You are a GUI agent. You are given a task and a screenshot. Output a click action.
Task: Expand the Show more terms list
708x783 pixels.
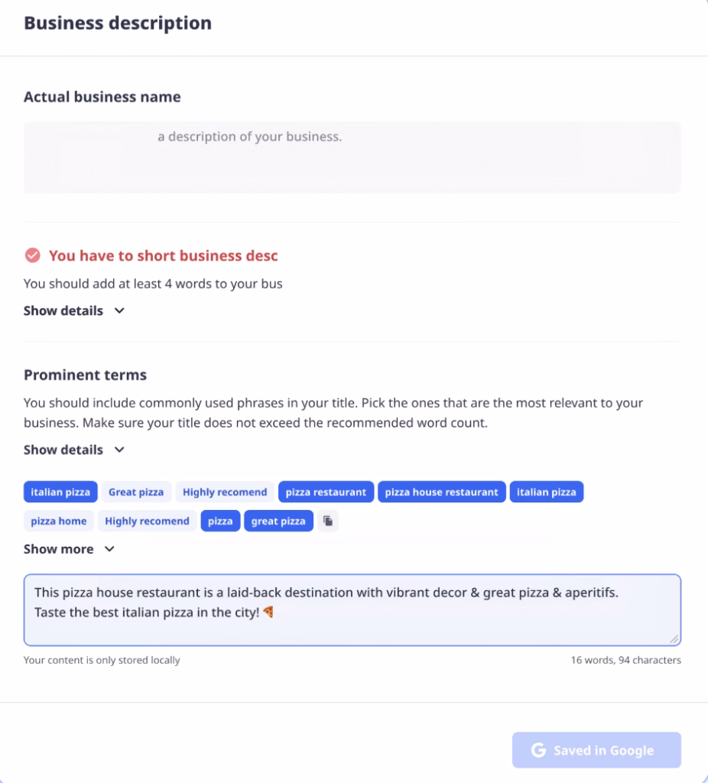coord(69,549)
